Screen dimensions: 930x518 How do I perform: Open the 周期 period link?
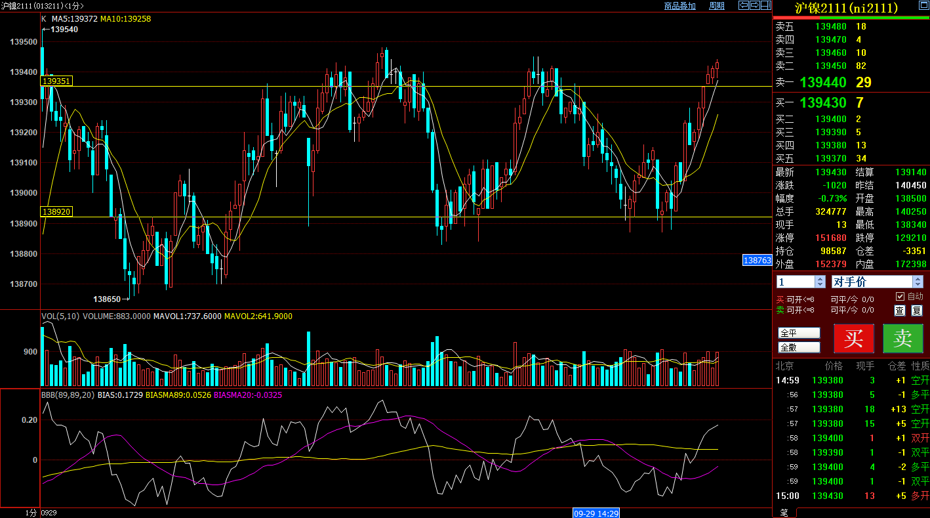[x=717, y=6]
